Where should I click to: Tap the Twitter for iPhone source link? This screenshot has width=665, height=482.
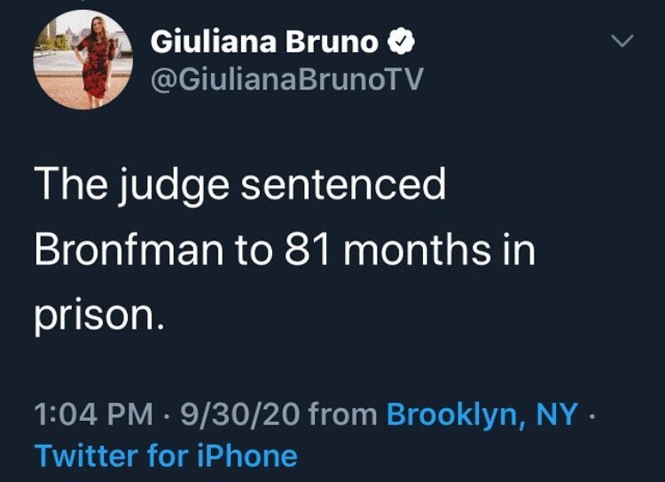coord(166,456)
